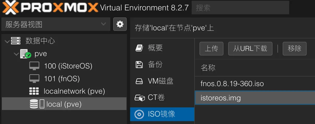Select local (pve) storage in tree
315x124 pixels.
(x=64, y=104)
